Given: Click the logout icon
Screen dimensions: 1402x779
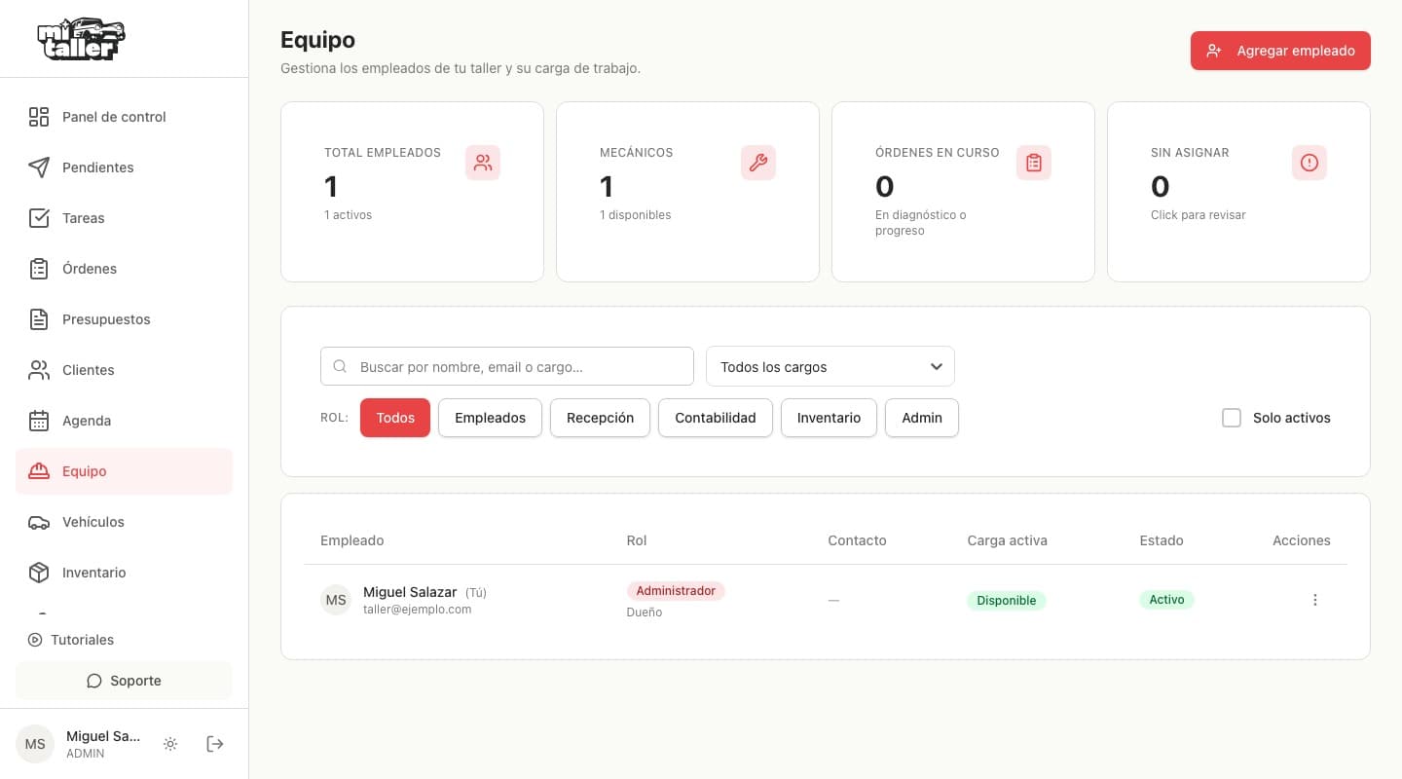Looking at the screenshot, I should [x=215, y=744].
